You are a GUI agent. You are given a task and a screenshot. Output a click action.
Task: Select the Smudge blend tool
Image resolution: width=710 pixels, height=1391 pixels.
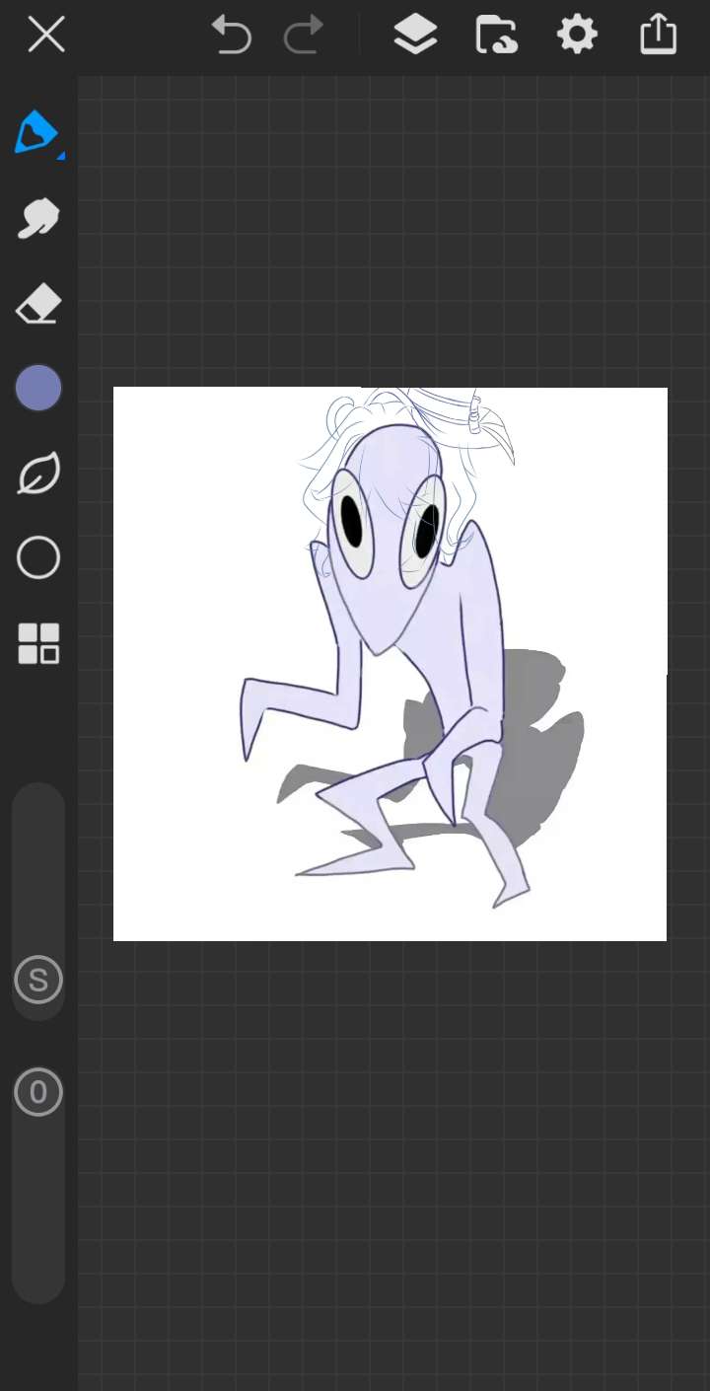tap(38, 218)
